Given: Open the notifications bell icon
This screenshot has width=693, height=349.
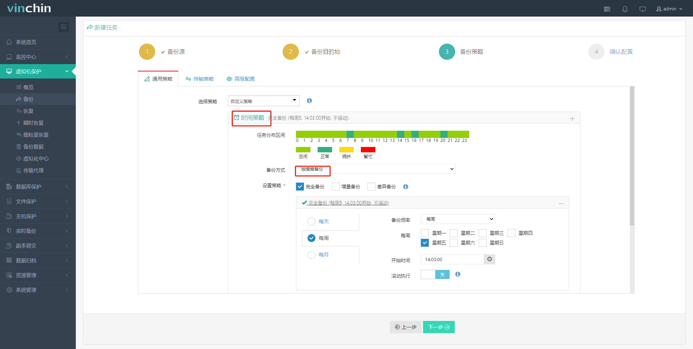Looking at the screenshot, I should 625,9.
